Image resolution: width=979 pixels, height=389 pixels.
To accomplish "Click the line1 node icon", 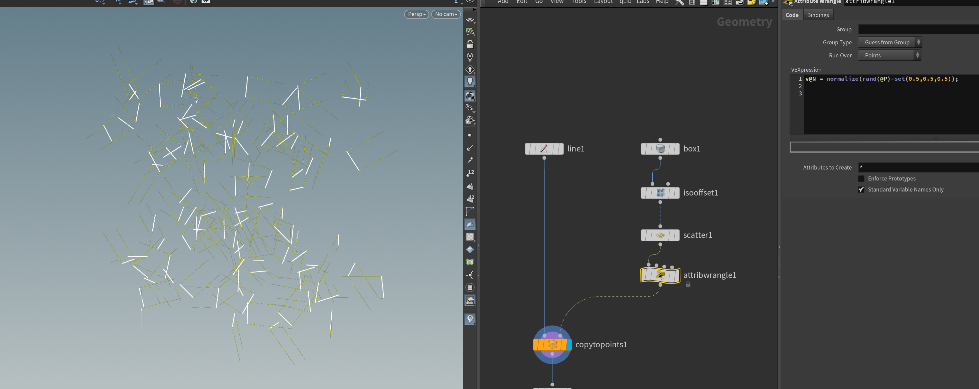I will click(x=544, y=149).
